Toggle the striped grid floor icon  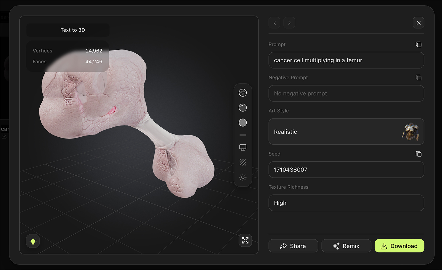(x=243, y=162)
